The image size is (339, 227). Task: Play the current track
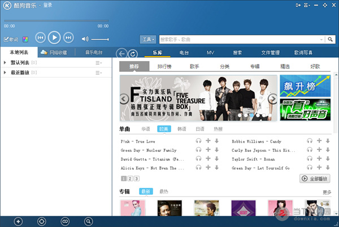pos(54,38)
